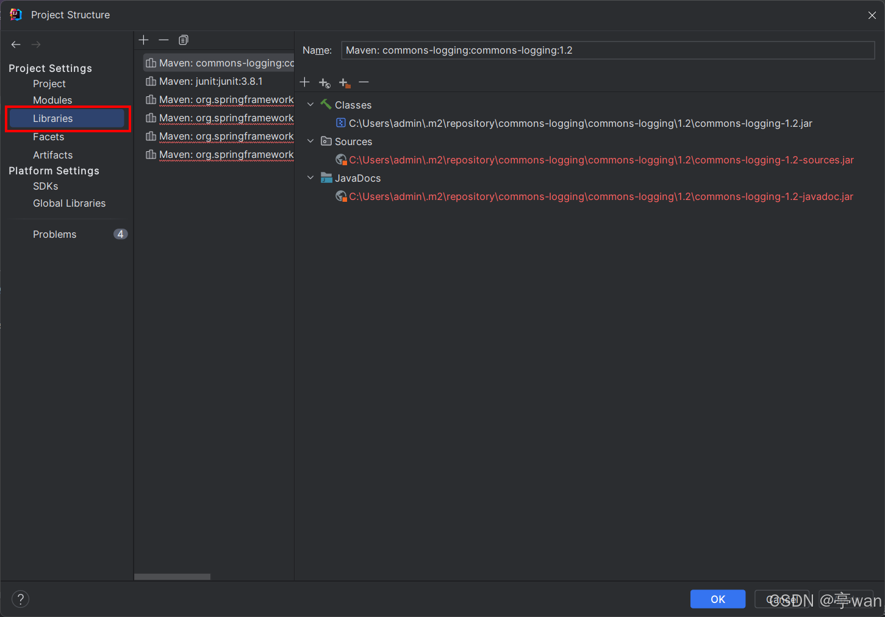Copy the selected library
Image resolution: width=885 pixels, height=617 pixels.
click(x=184, y=40)
